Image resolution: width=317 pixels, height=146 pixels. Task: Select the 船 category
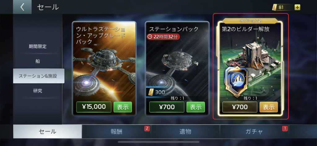click(37, 61)
